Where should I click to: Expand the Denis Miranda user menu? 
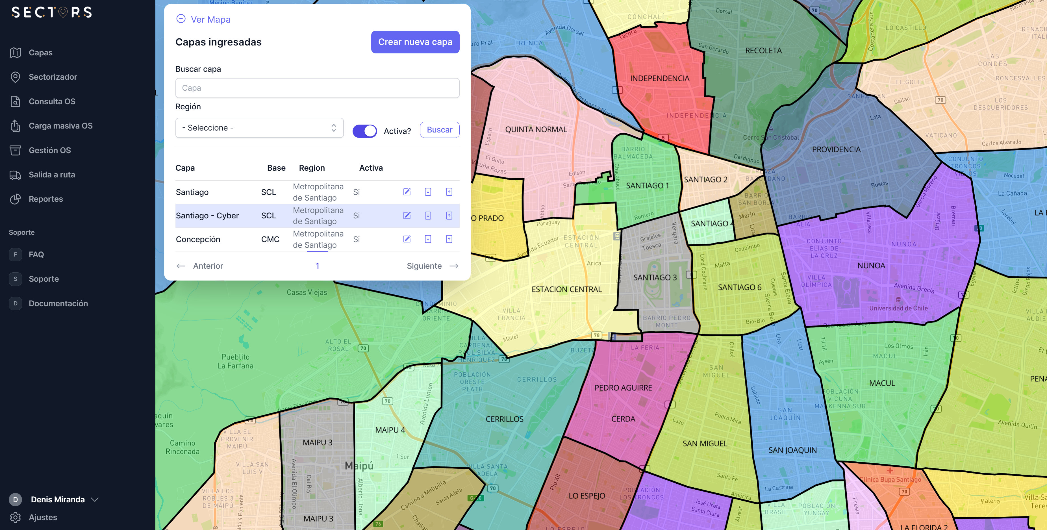point(95,499)
